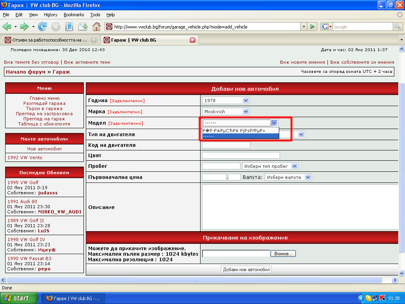This screenshot has height=304, width=405.
Task: Click the new tab toolbar icon
Action: tap(83, 27)
